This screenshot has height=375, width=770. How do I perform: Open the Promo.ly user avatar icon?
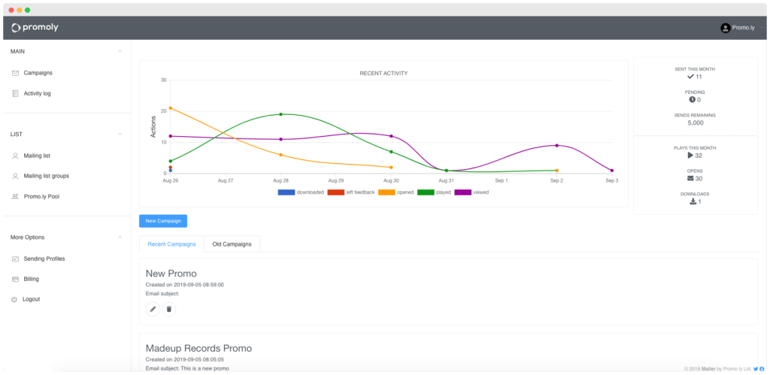coord(725,28)
